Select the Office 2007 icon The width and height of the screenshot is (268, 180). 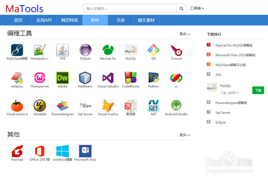(x=40, y=151)
